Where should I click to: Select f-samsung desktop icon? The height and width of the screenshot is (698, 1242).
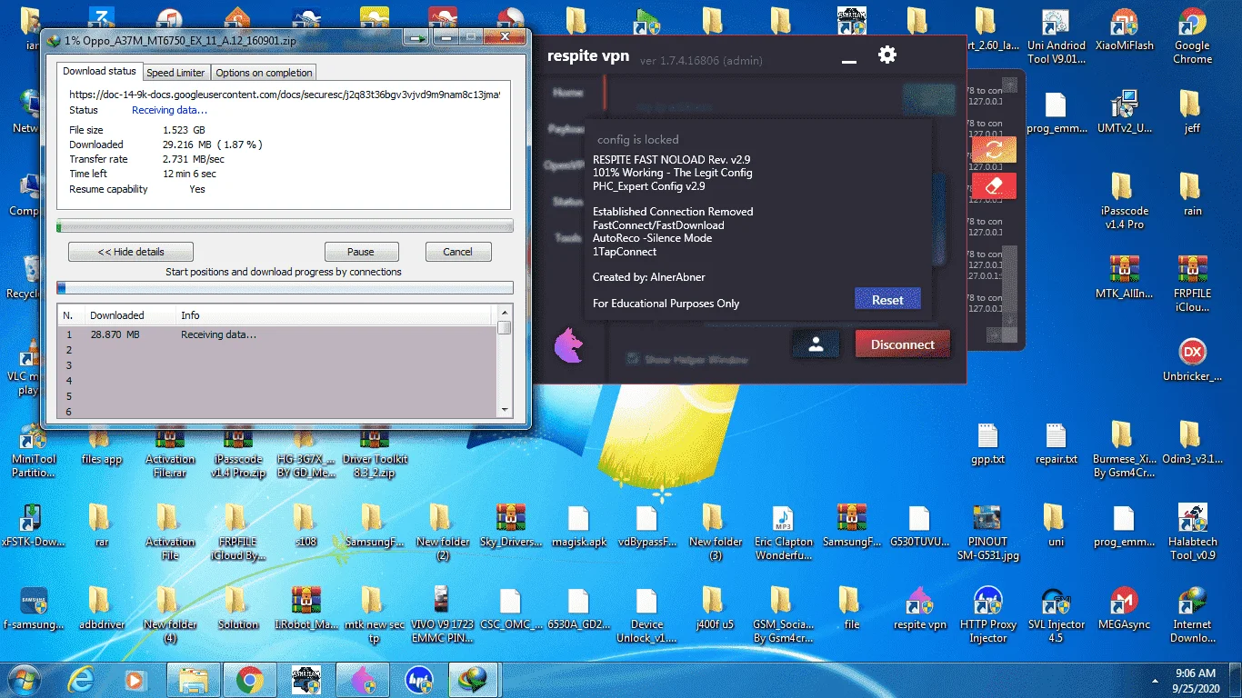[x=34, y=609]
